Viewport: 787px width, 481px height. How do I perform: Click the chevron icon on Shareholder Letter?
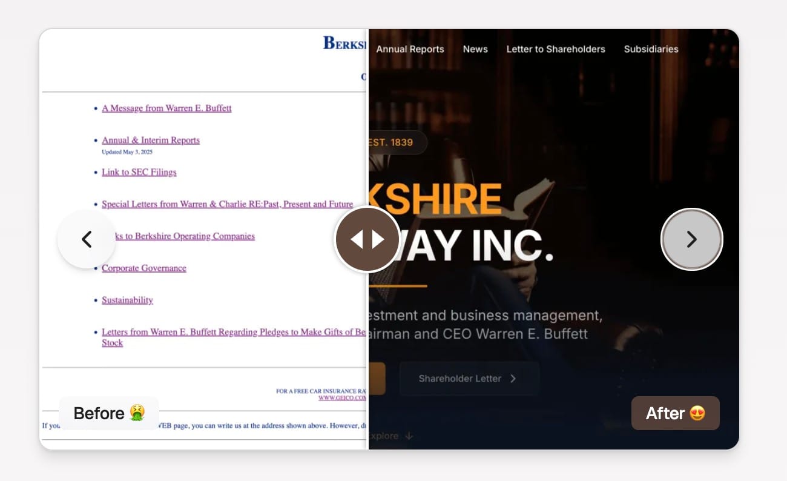pos(513,379)
